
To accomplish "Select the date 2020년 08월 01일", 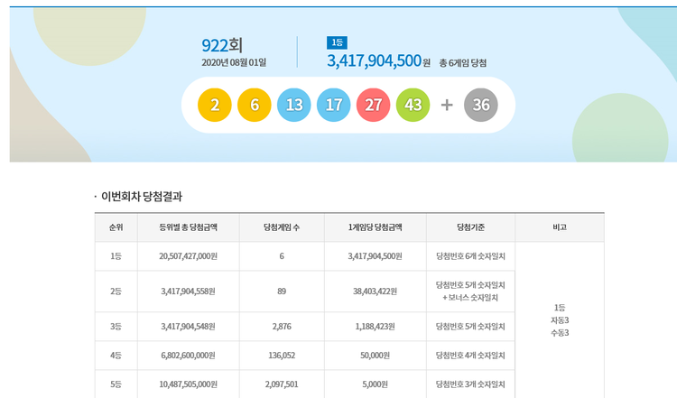I will tap(234, 62).
